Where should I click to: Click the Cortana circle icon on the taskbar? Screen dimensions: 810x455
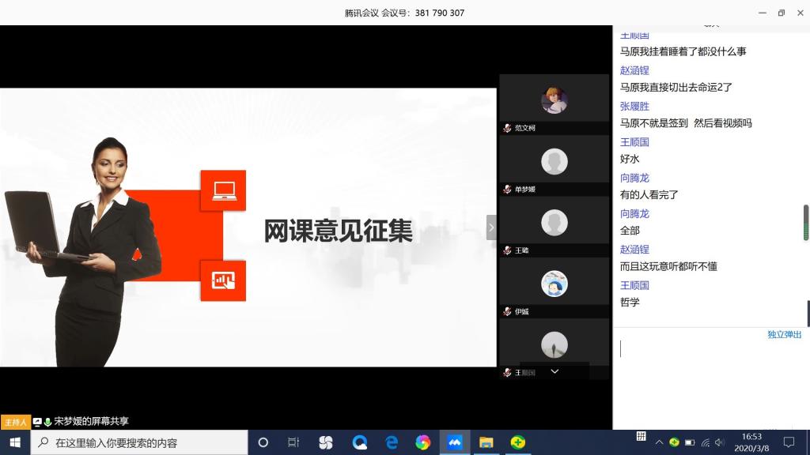(263, 442)
